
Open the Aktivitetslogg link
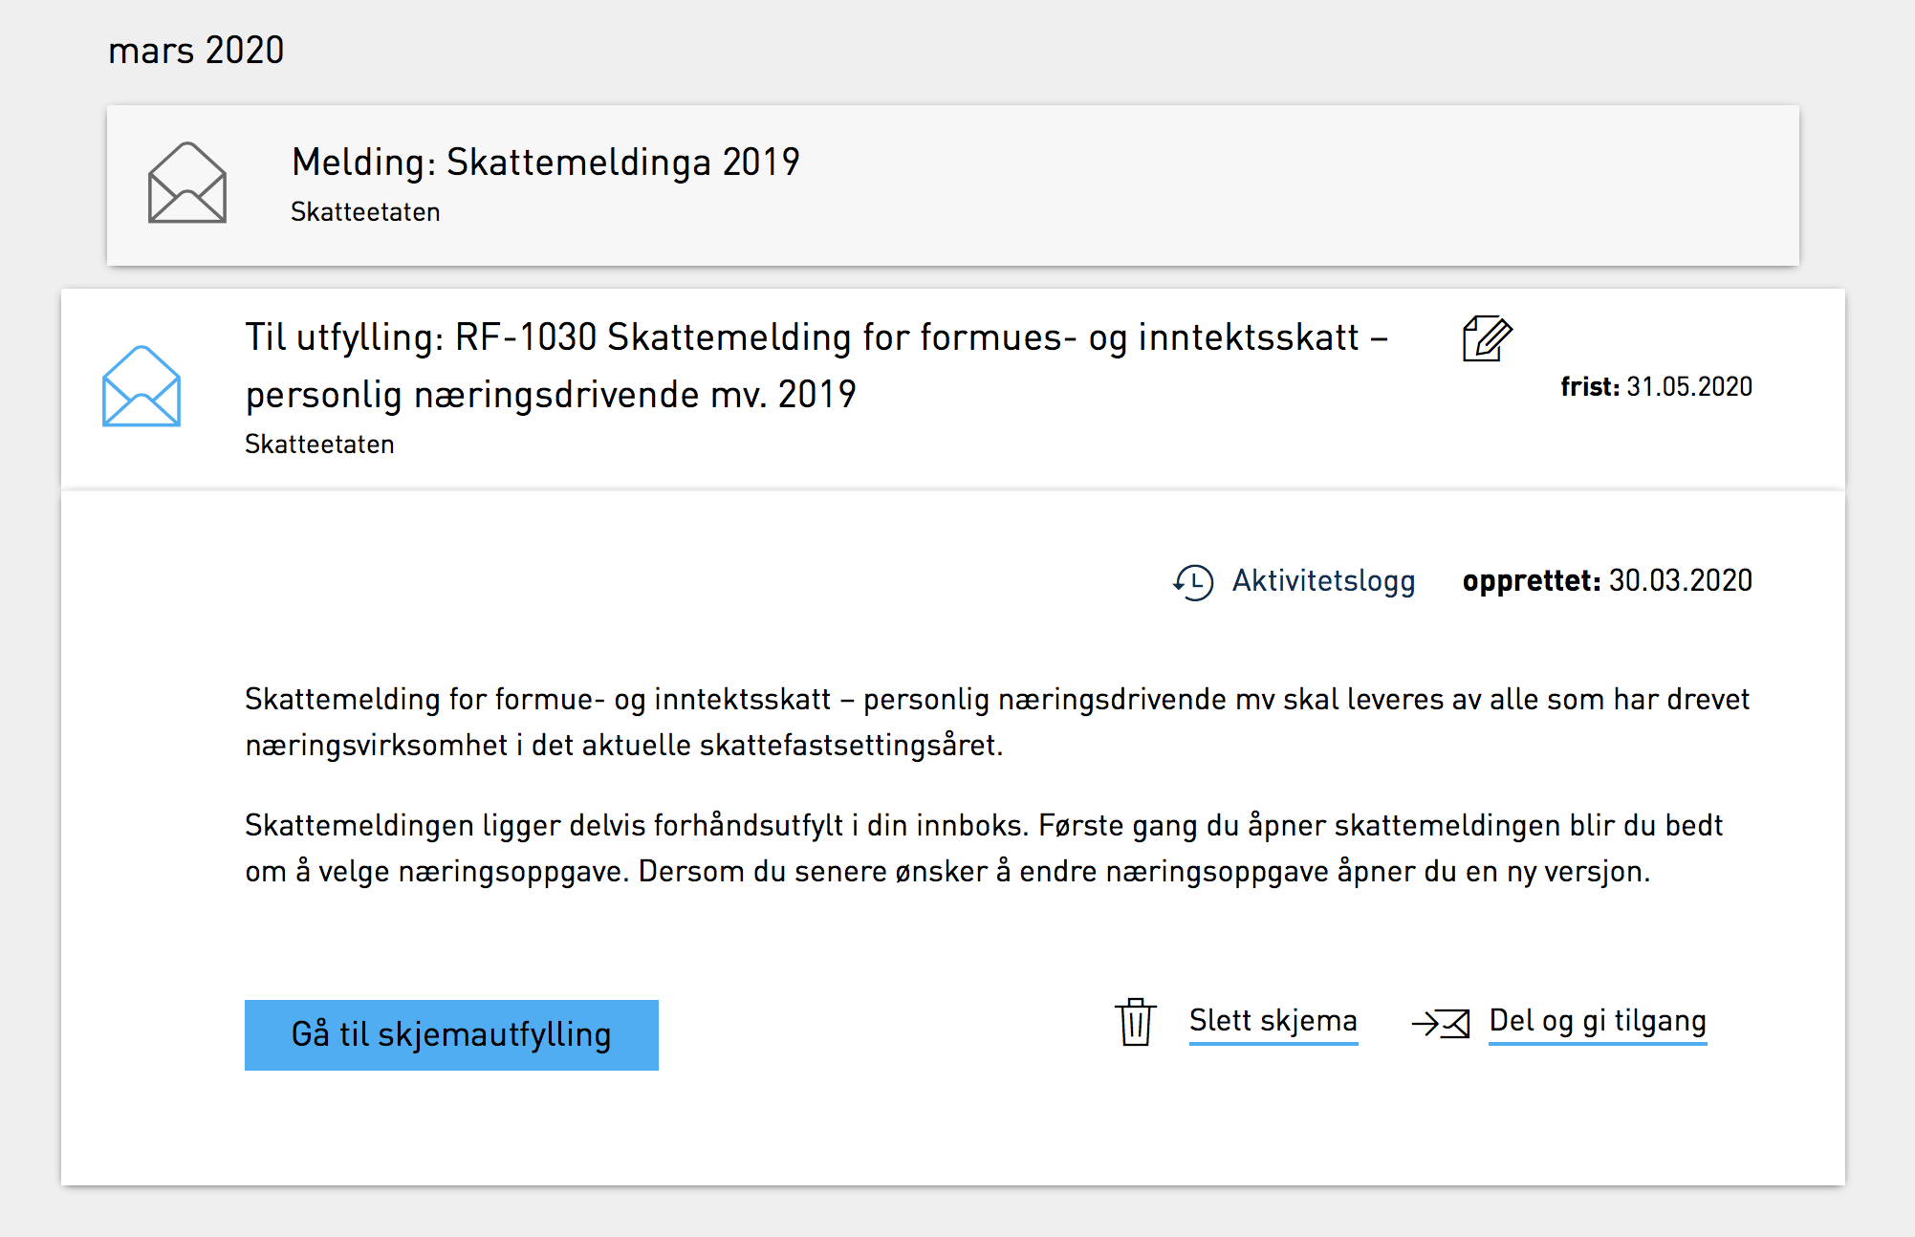pyautogui.click(x=1323, y=580)
